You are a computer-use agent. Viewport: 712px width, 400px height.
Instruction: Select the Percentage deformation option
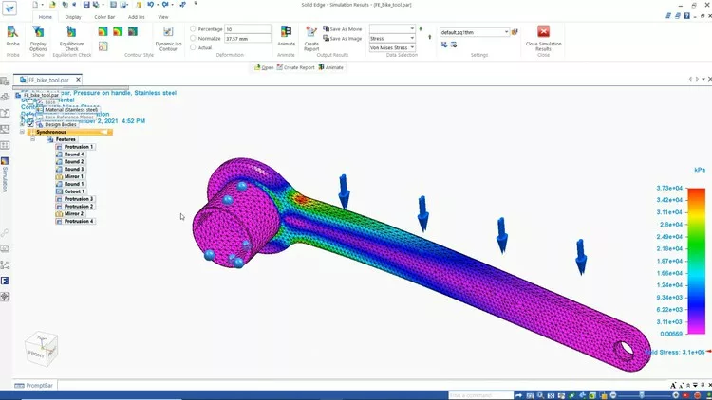(x=193, y=29)
